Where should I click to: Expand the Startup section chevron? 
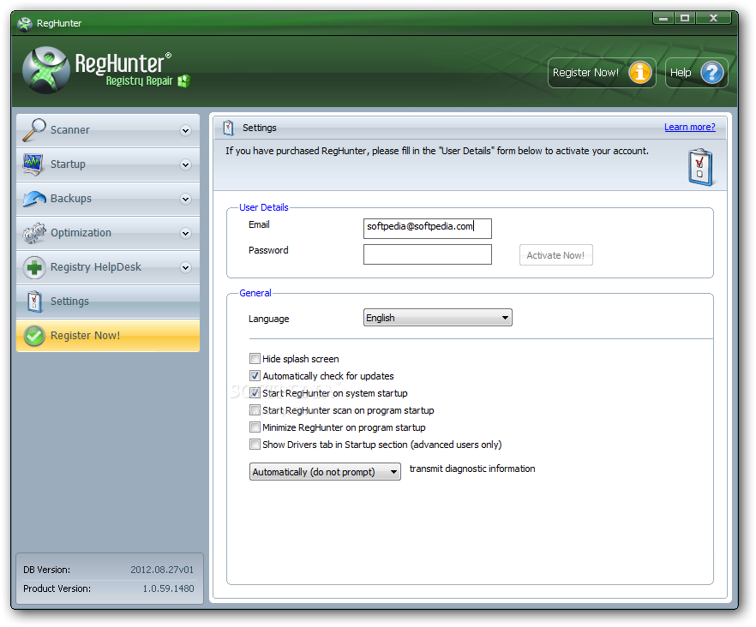185,164
